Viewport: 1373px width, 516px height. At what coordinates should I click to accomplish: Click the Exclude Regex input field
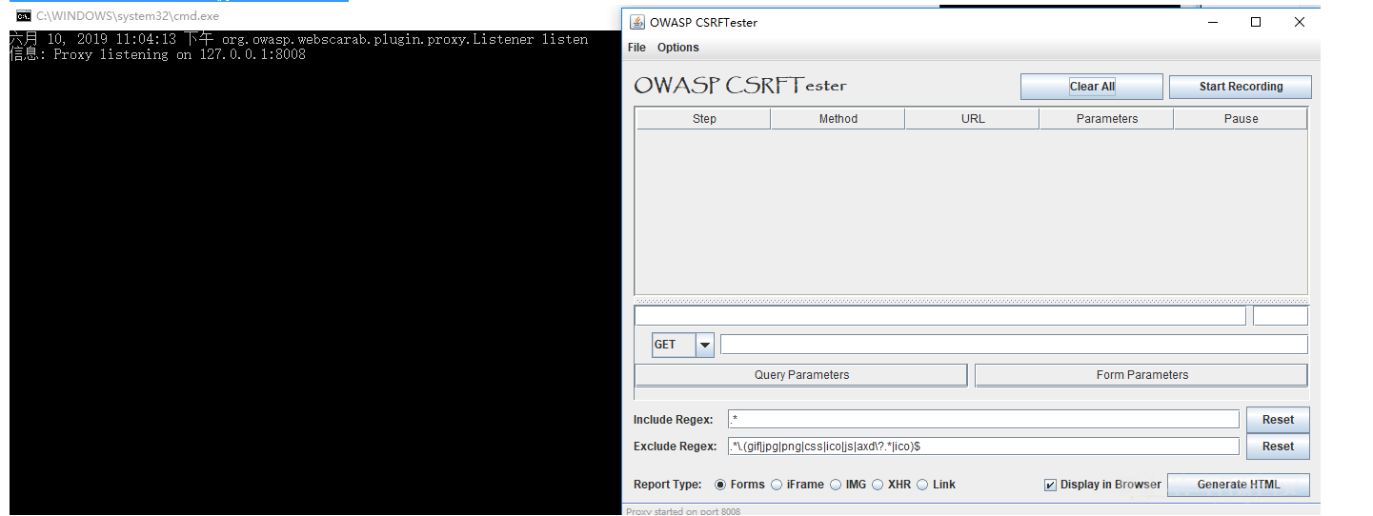[x=983, y=447]
